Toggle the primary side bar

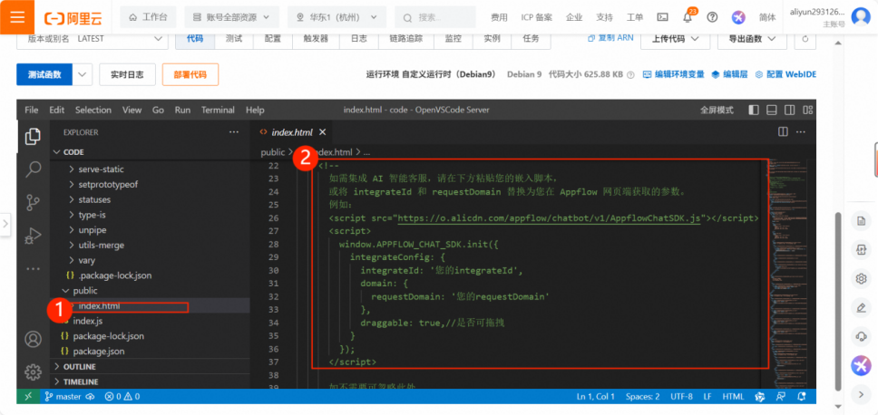[x=755, y=110]
